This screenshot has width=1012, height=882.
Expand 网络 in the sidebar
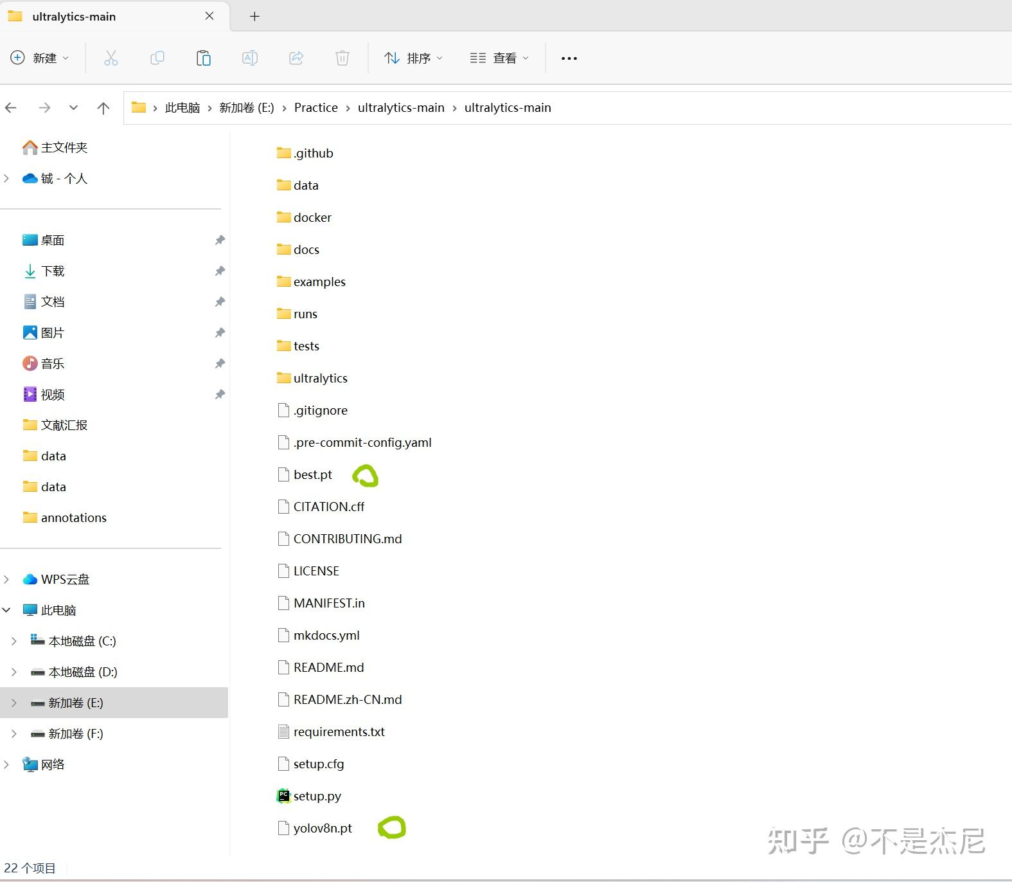coord(6,764)
